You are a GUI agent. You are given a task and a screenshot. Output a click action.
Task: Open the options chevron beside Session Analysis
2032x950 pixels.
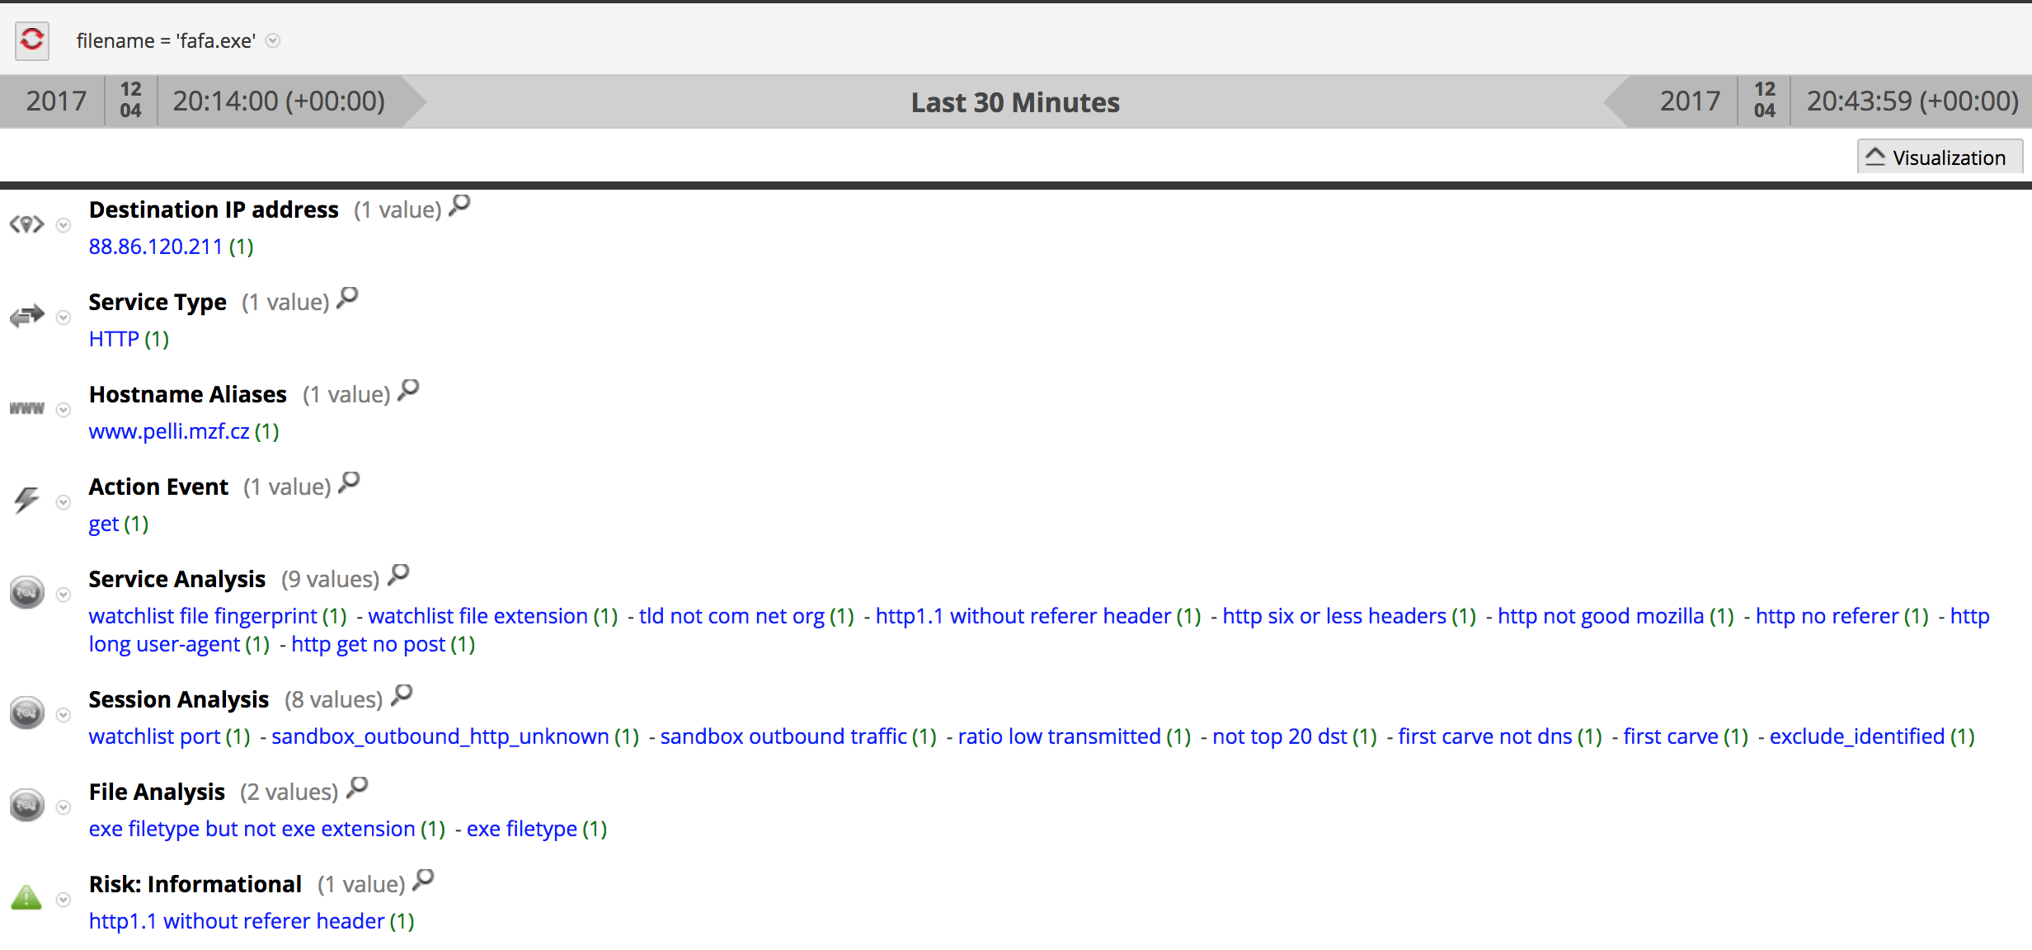[63, 714]
